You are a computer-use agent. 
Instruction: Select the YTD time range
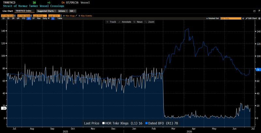coord(23,19)
